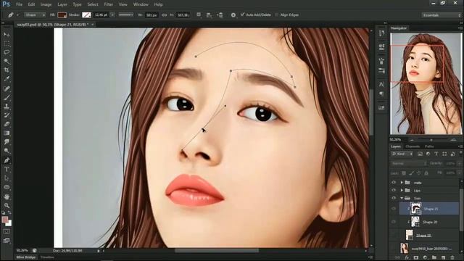Viewport: 464px width, 261px height.
Task: Lock all (padlock) icon
Action: [426, 173]
